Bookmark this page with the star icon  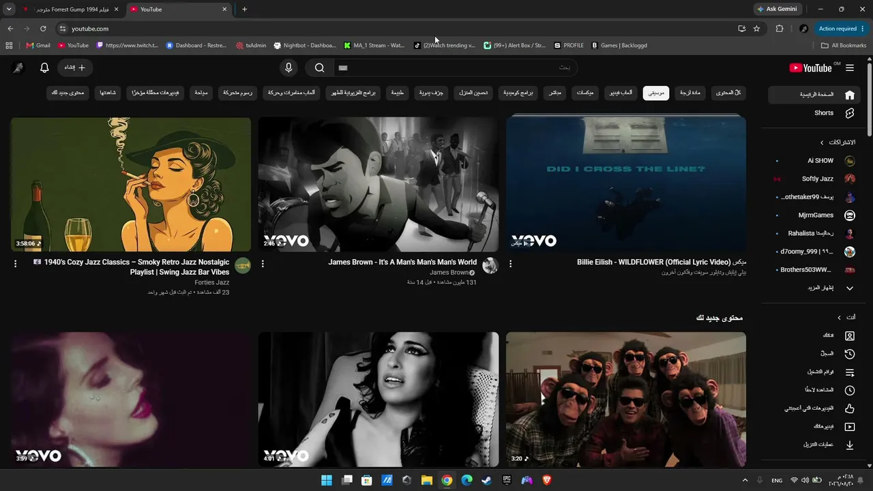[x=756, y=29]
